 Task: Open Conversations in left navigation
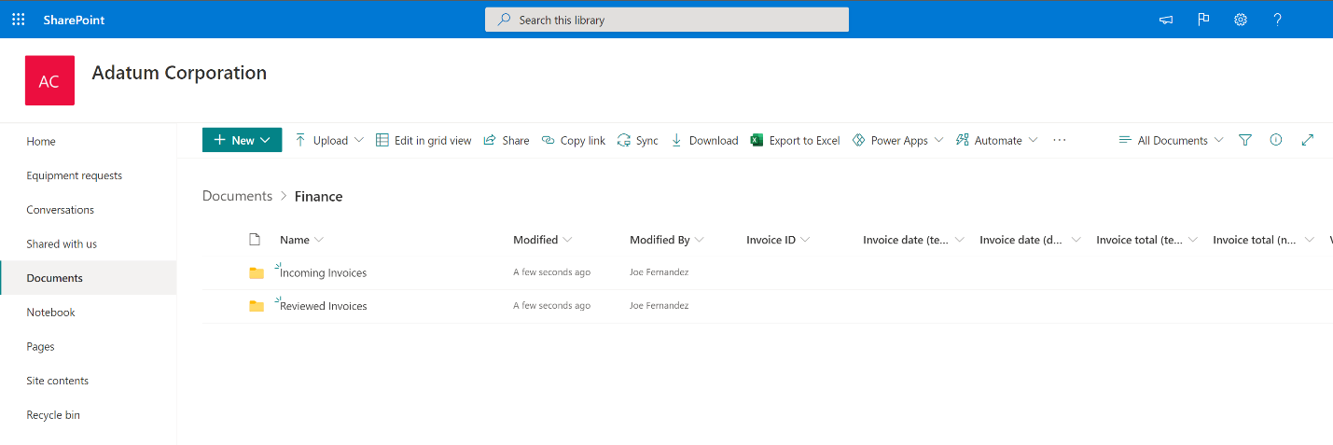[61, 210]
